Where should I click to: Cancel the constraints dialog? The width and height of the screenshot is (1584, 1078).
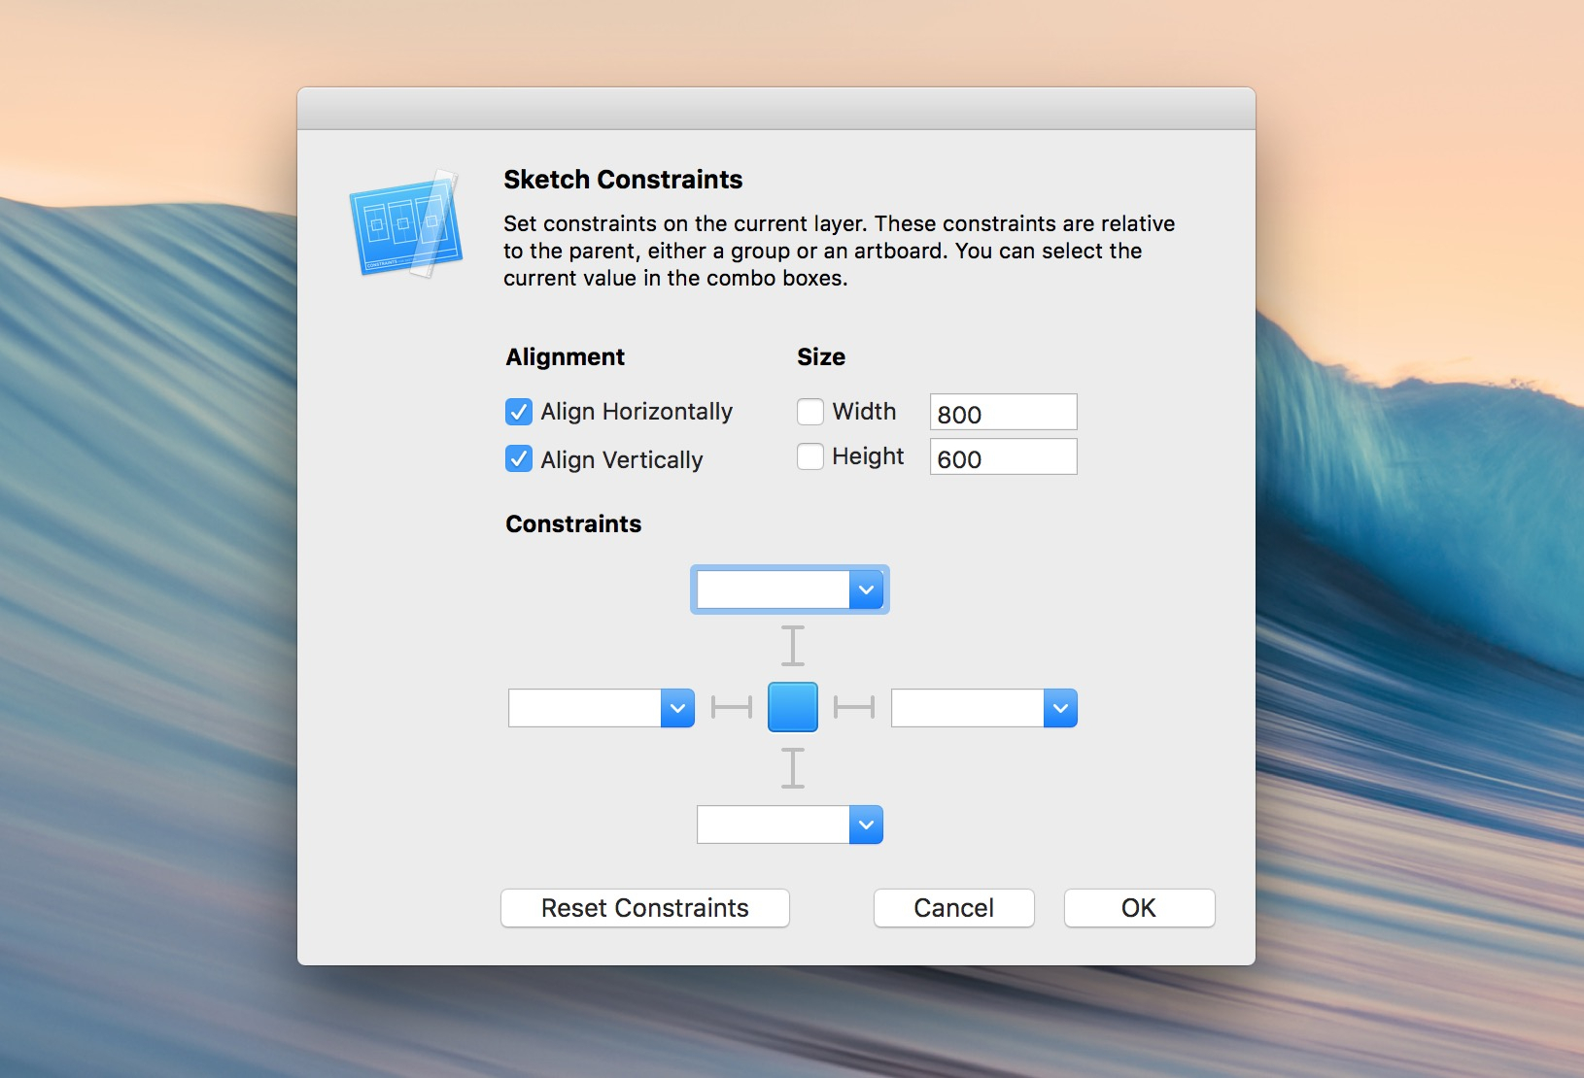pos(953,908)
